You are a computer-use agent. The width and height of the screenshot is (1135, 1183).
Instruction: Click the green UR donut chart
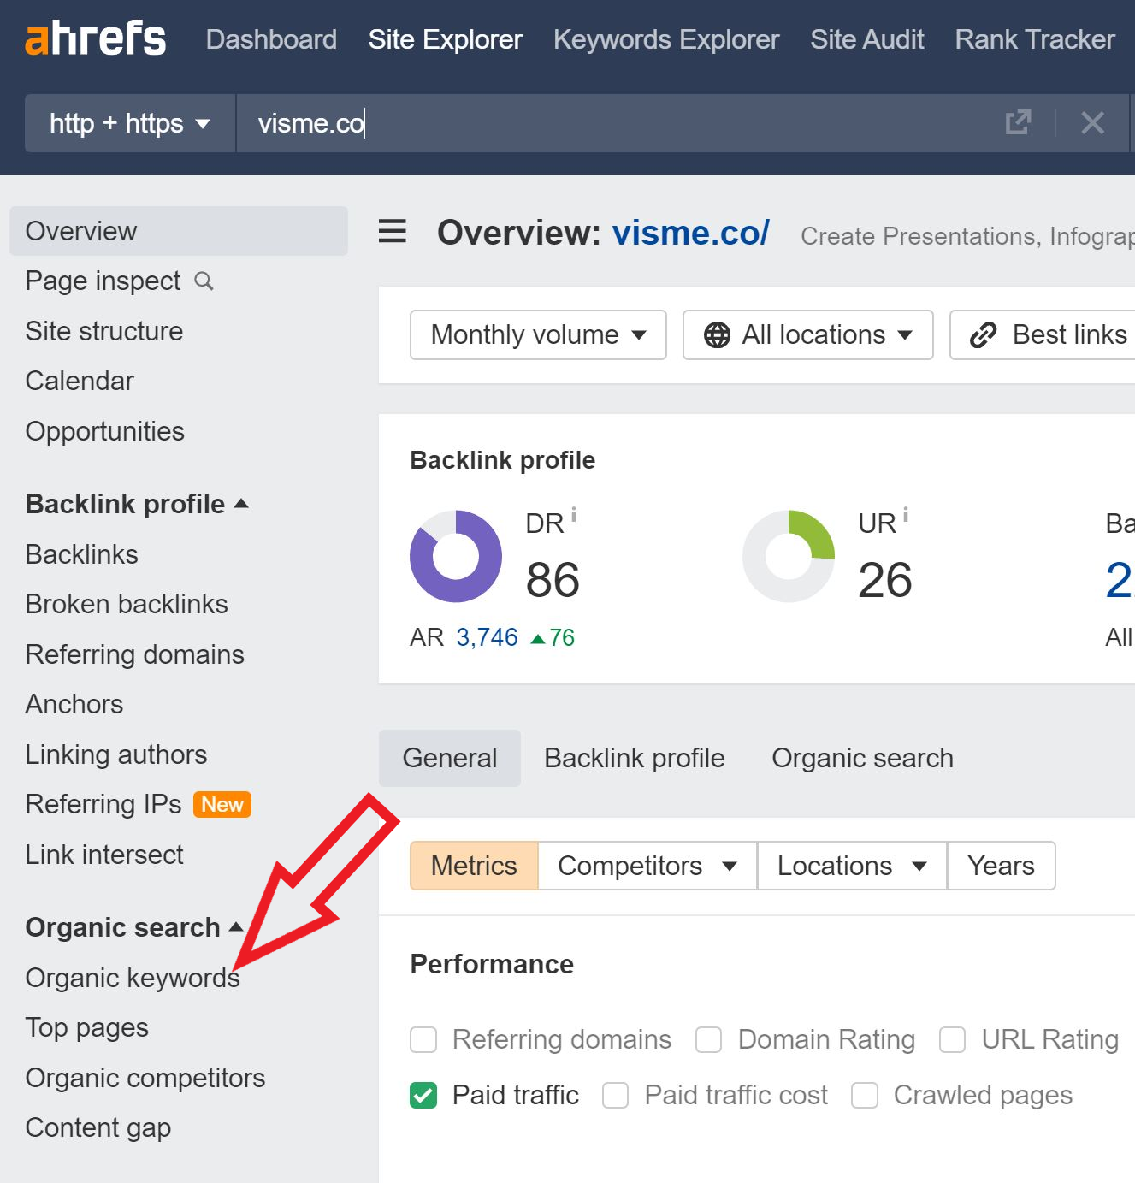(789, 556)
